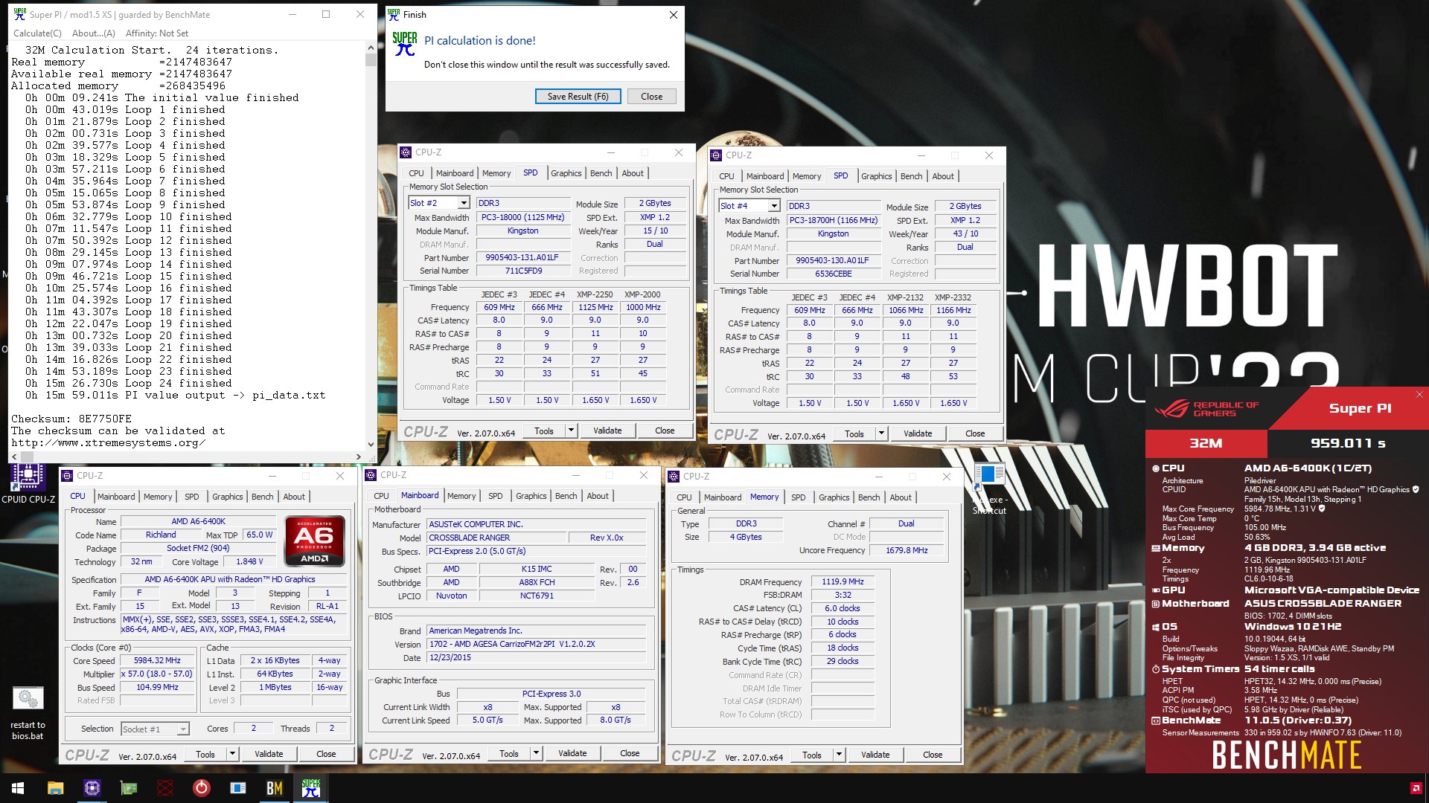Click the CPU section icon in BenchMate
The image size is (1429, 803).
coord(1156,468)
